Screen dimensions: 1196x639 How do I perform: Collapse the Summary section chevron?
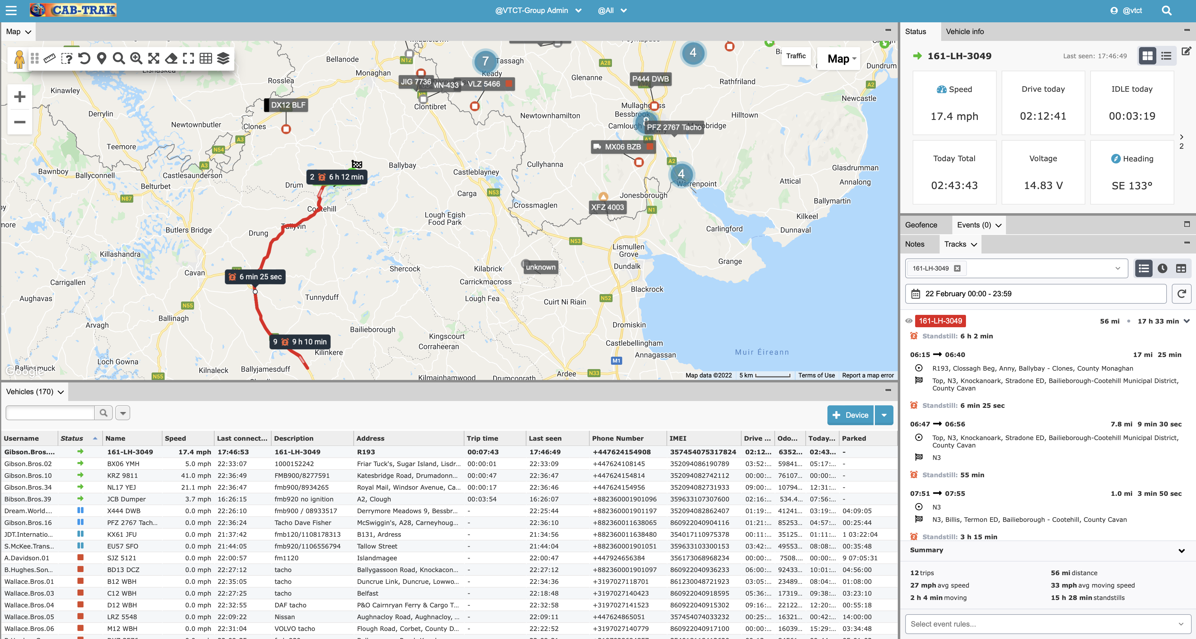[x=1181, y=550]
